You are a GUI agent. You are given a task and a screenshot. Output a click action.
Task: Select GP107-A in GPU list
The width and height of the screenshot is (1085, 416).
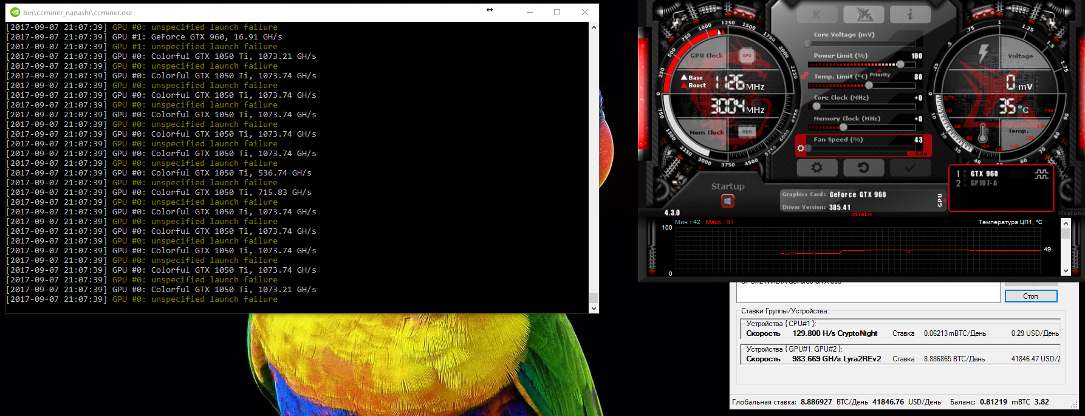984,183
